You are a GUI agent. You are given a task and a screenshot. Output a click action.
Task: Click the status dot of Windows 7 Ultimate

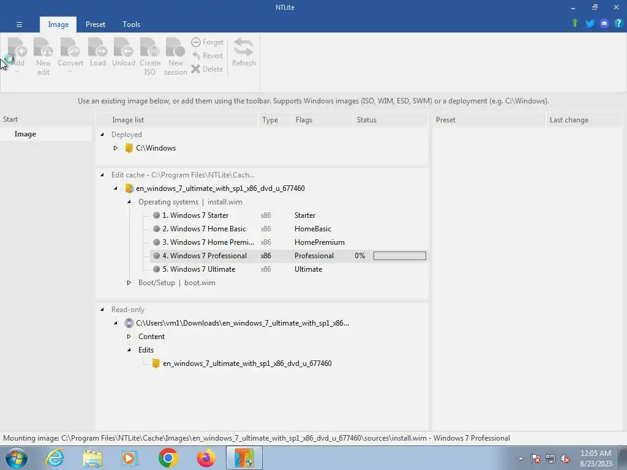(x=156, y=269)
